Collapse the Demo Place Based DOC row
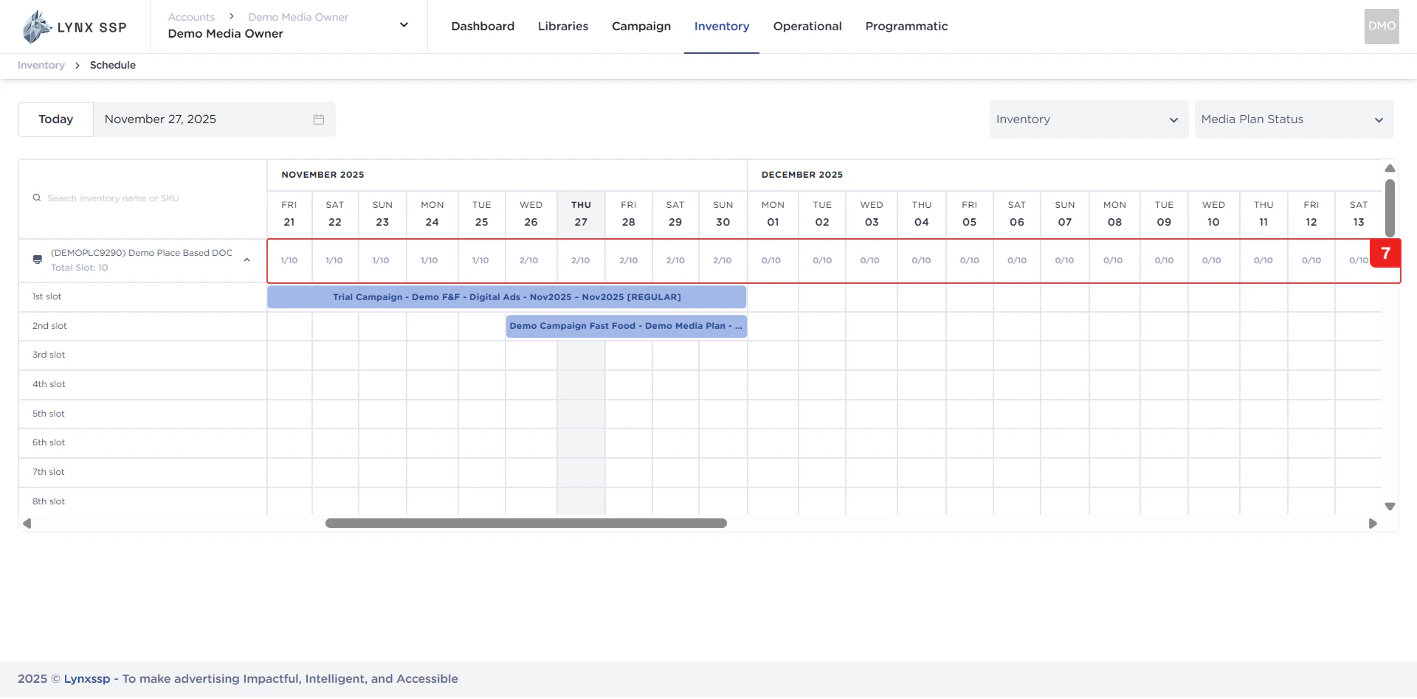This screenshot has height=699, width=1417. 247,260
